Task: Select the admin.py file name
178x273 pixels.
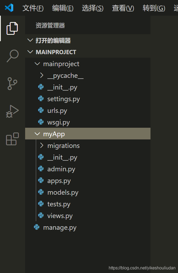Action: coord(61,169)
